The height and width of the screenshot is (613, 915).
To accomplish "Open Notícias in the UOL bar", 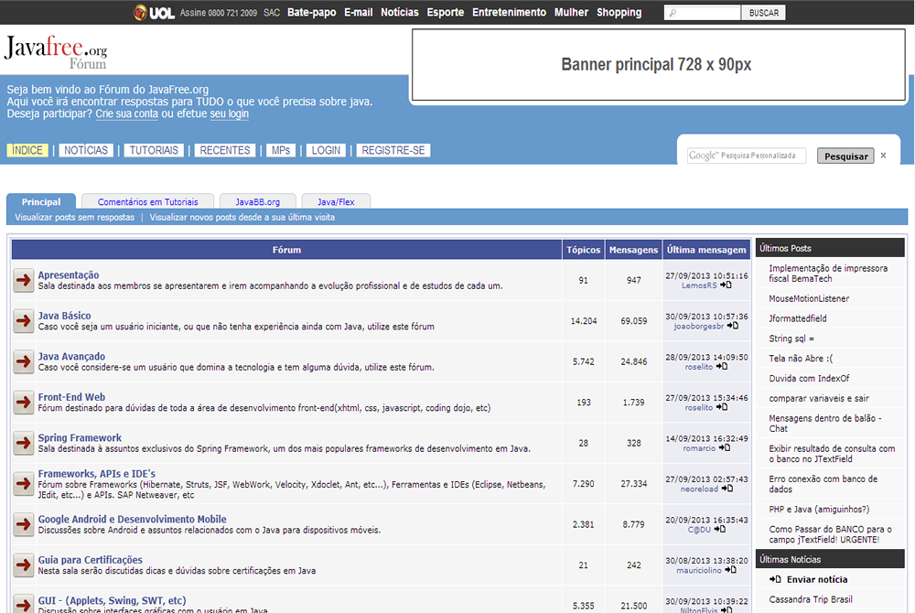I will (400, 12).
